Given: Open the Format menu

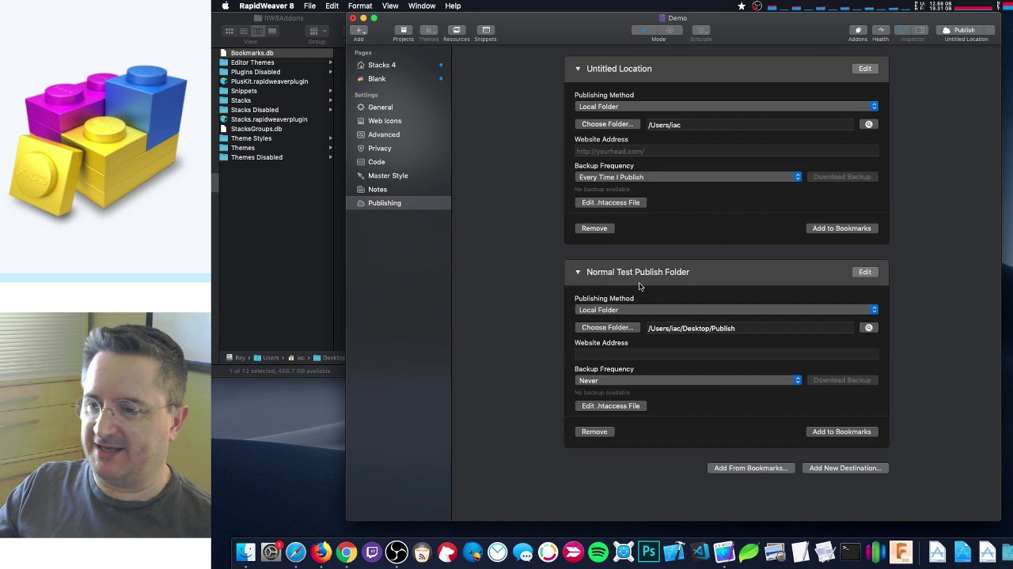Looking at the screenshot, I should click(360, 6).
